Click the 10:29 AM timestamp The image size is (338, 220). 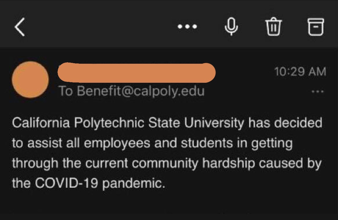point(300,72)
